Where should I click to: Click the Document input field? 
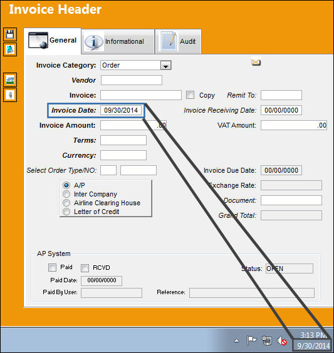[291, 200]
